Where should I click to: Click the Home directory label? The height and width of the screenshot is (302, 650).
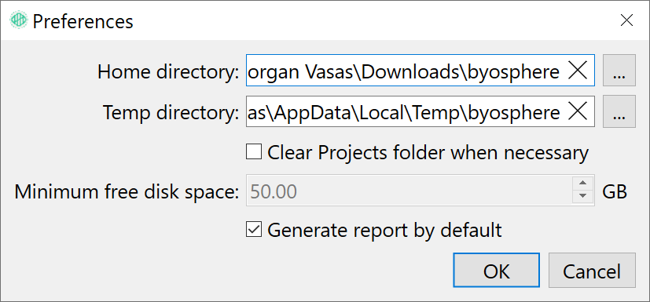click(168, 72)
